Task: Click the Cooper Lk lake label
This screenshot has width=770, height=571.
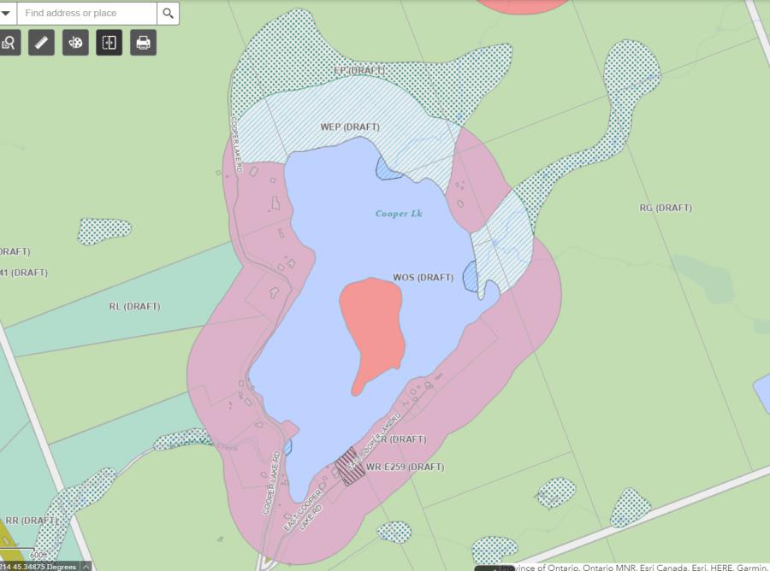Action: (x=399, y=213)
